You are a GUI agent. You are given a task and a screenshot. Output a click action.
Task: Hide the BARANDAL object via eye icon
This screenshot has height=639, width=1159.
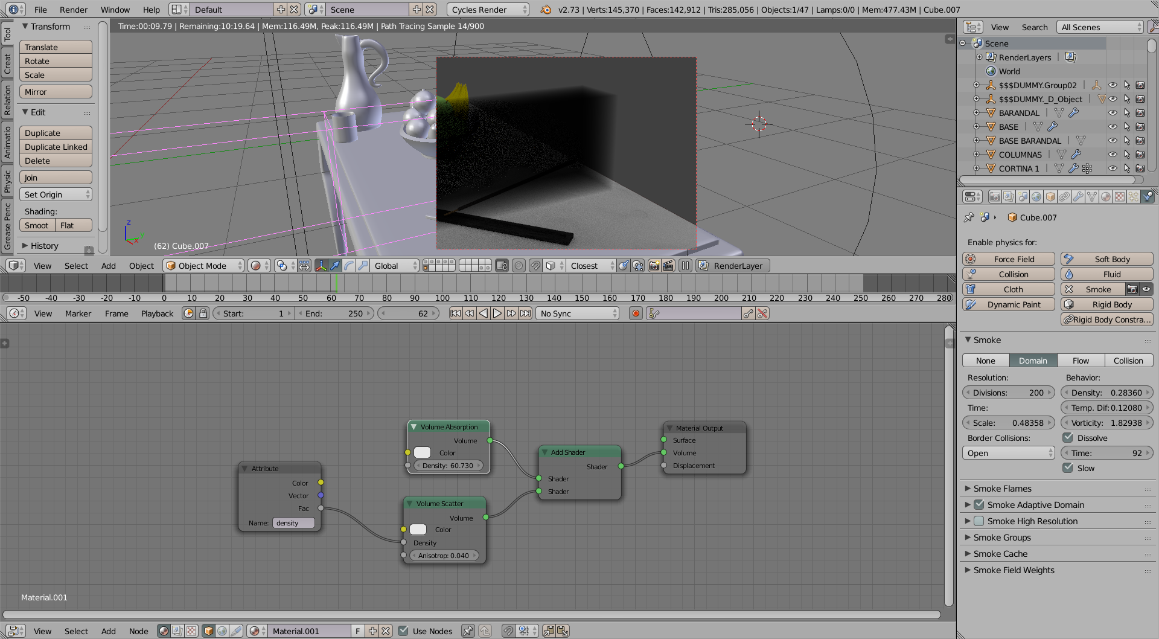[1113, 113]
